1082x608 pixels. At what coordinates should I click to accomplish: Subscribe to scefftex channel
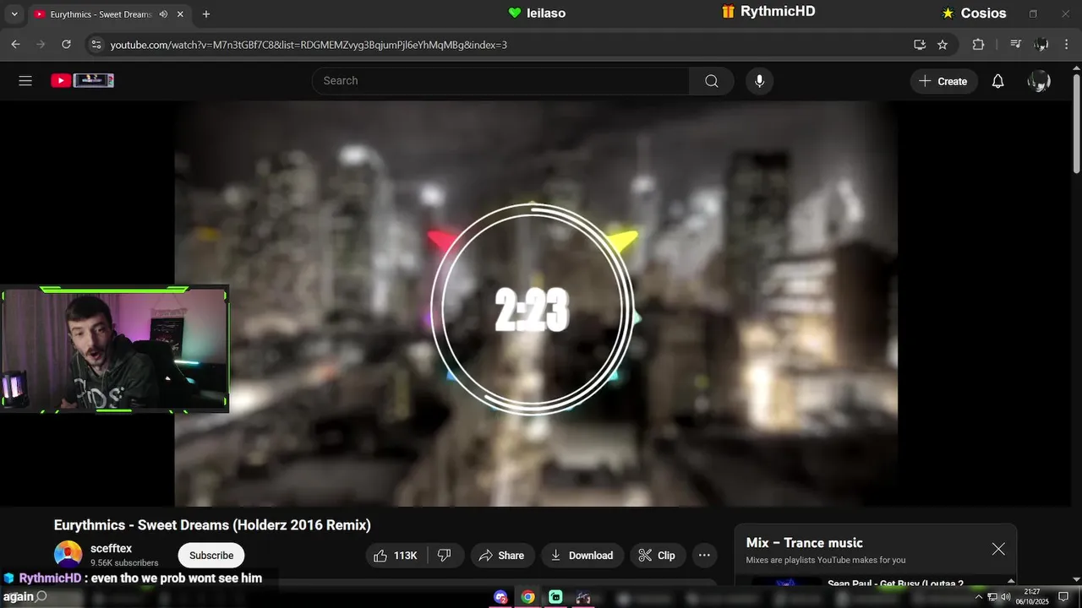click(x=211, y=556)
